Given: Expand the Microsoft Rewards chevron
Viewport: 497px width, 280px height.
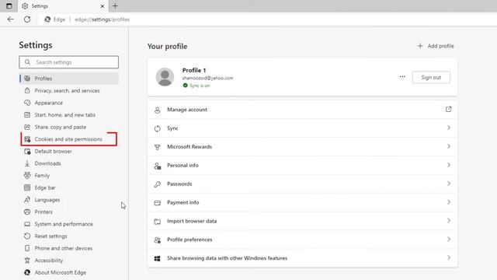Looking at the screenshot, I should pos(449,146).
